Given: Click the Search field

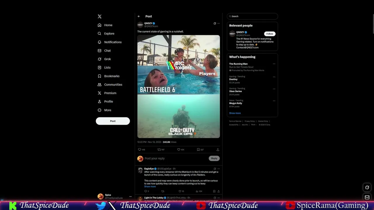Looking at the screenshot, I should (x=252, y=16).
